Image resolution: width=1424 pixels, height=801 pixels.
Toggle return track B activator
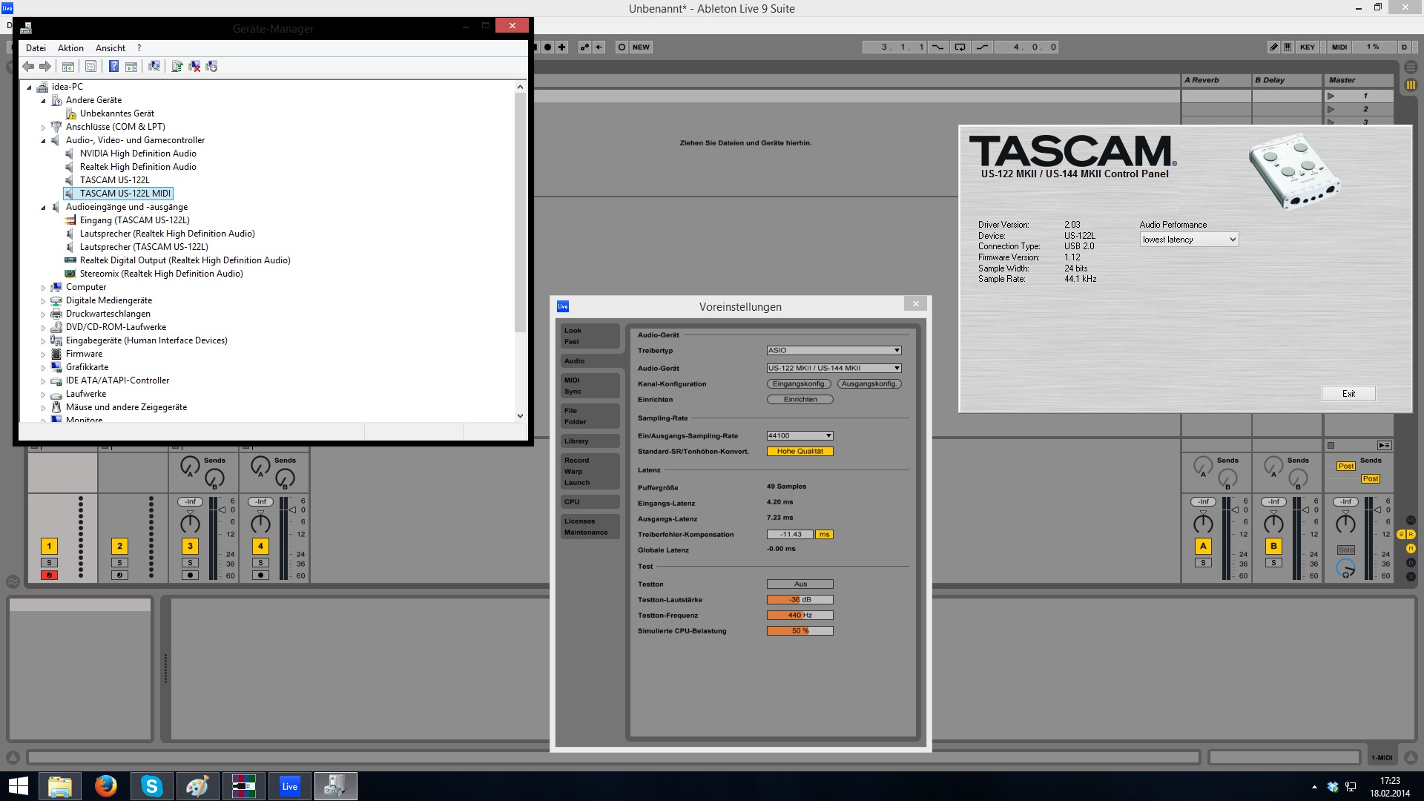1273,546
